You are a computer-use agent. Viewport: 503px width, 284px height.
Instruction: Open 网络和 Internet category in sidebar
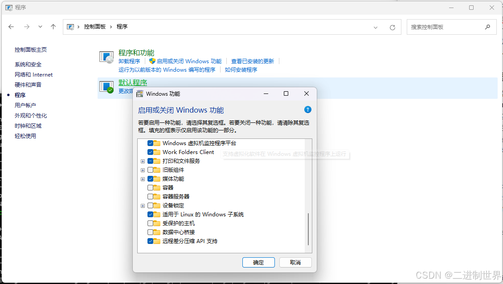click(34, 75)
